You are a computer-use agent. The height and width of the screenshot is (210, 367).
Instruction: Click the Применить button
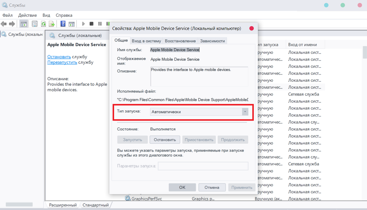pyautogui.click(x=242, y=187)
